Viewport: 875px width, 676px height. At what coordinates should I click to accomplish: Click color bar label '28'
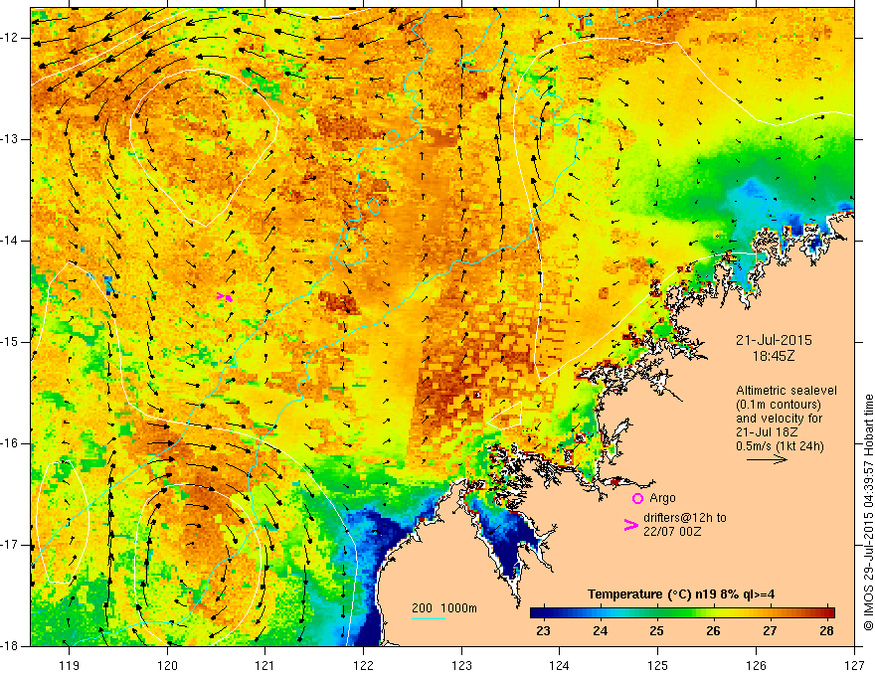pos(826,631)
